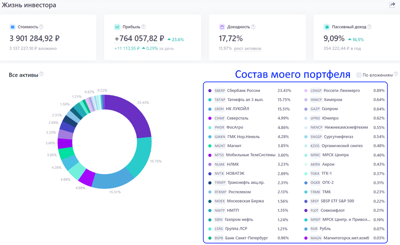Select the Совкомфлот asset row
This screenshot has height=245, width=400.
[344, 210]
